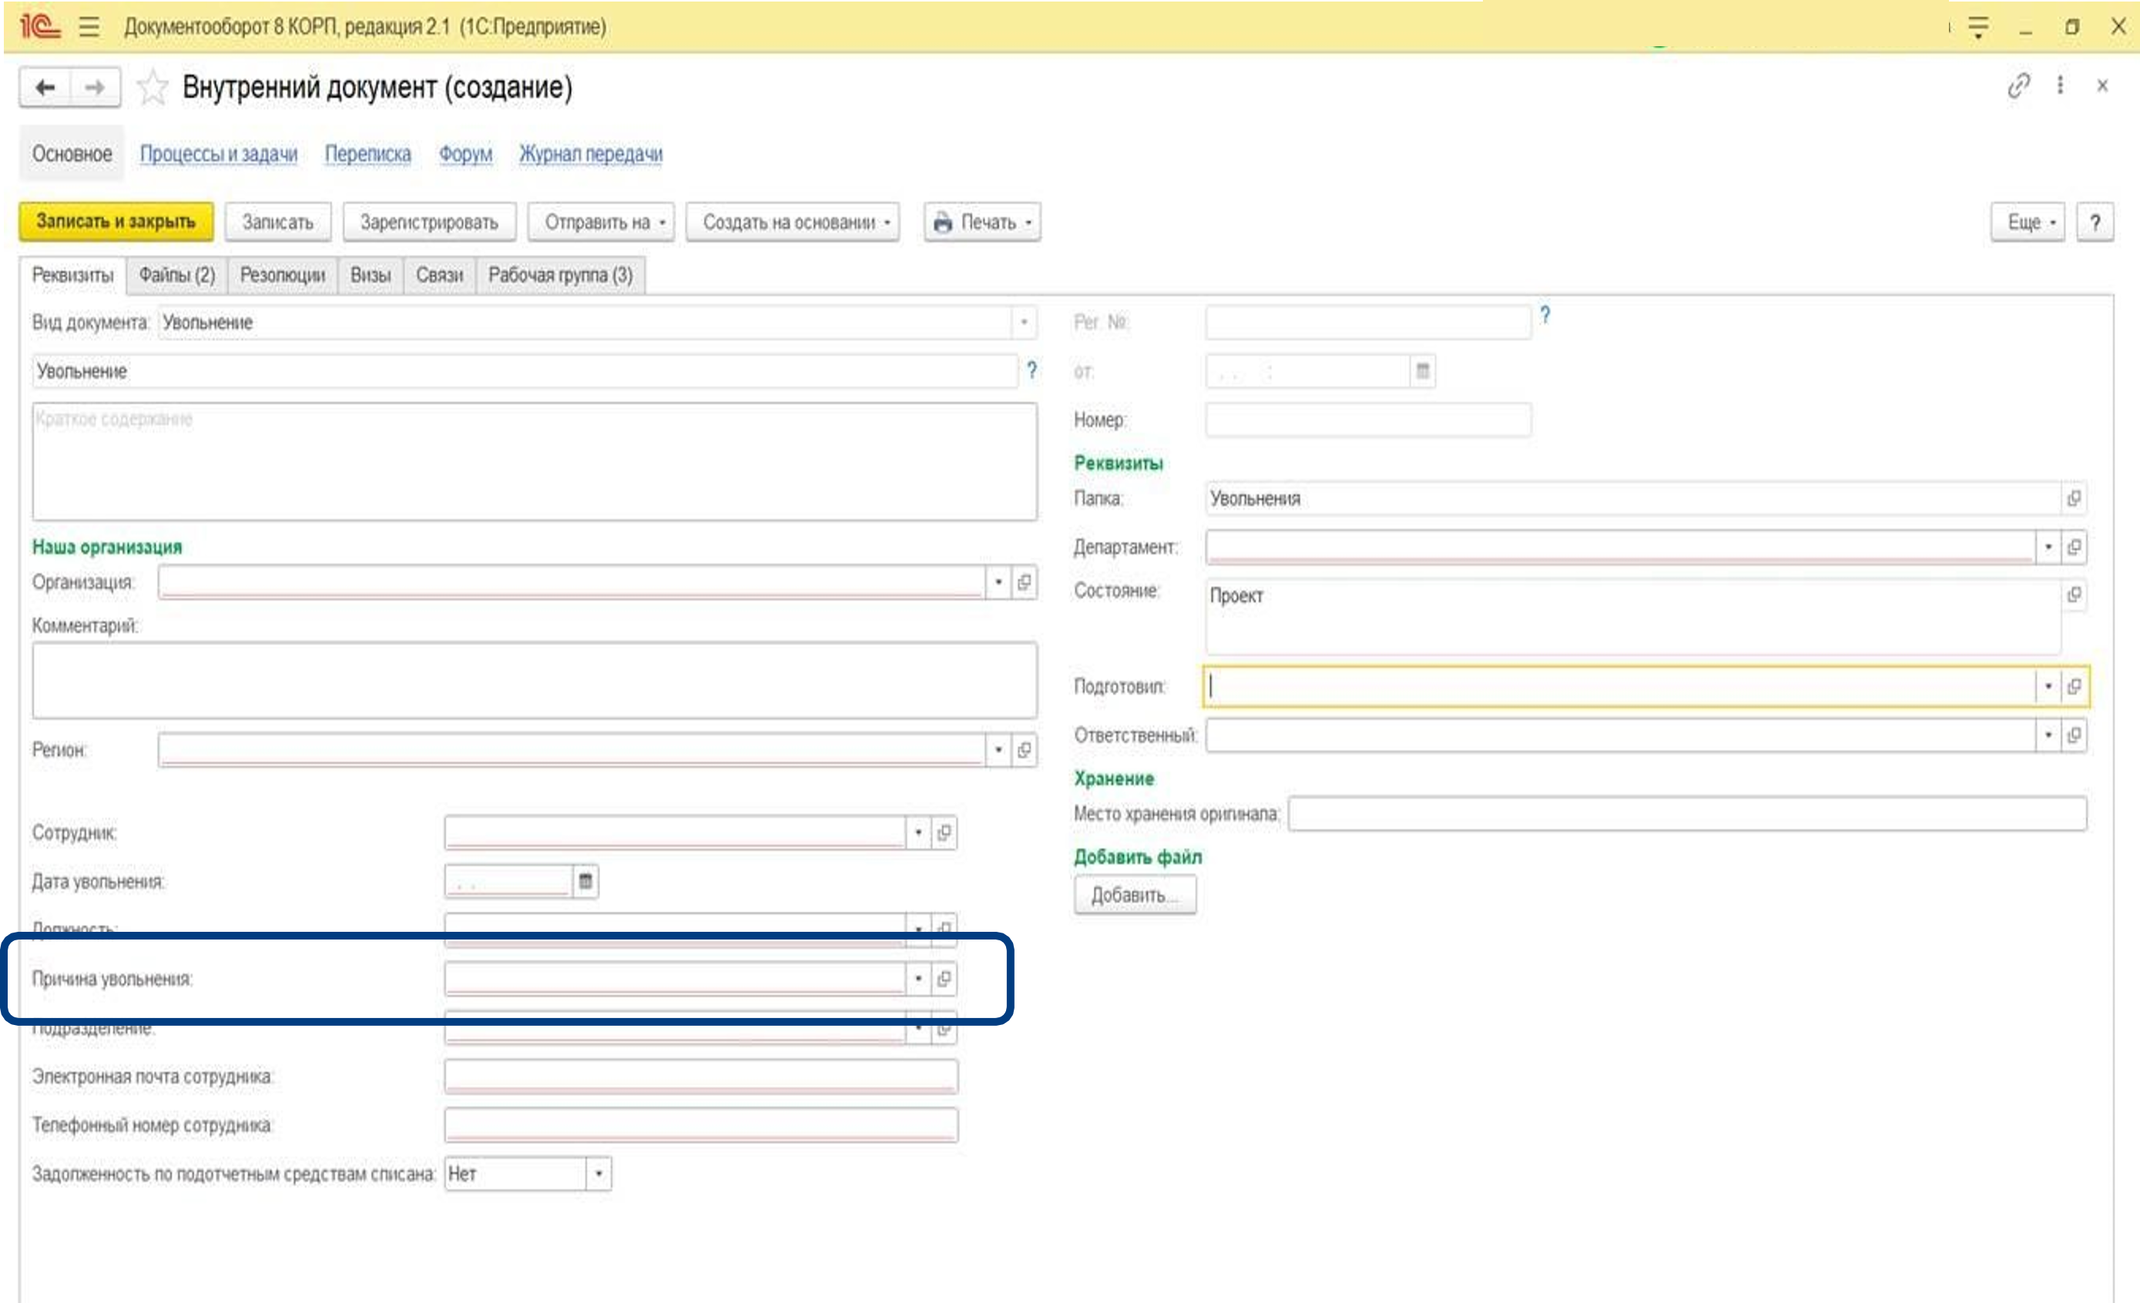Open the 1C main menu hamburger icon
Screen dimensions: 2140x1303
89,26
